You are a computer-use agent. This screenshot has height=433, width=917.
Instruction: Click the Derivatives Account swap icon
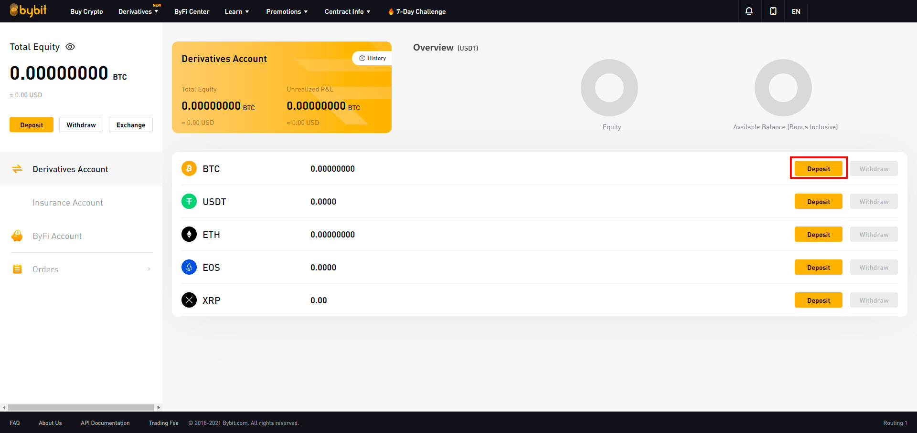pyautogui.click(x=17, y=169)
